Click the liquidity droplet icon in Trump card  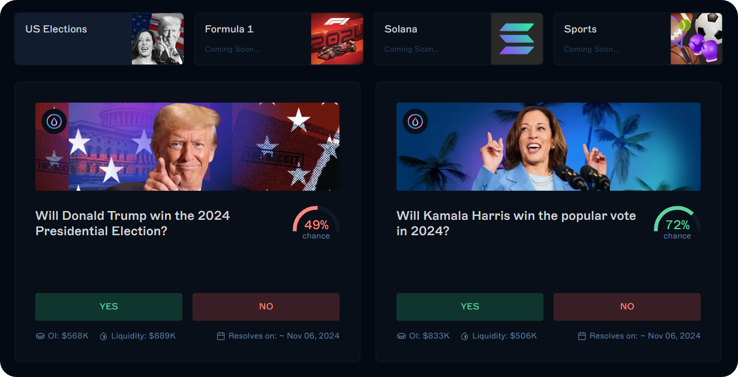click(x=103, y=336)
